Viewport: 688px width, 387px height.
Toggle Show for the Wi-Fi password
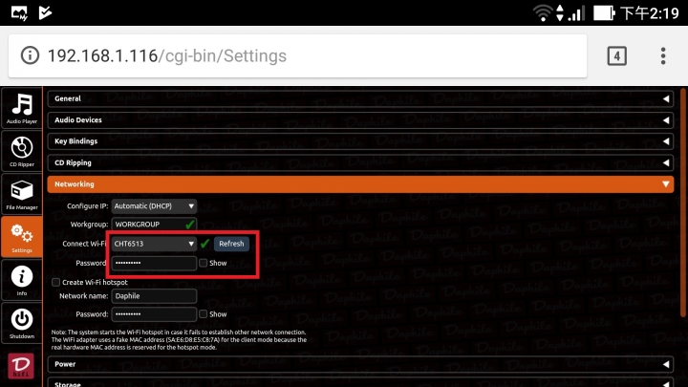[204, 263]
